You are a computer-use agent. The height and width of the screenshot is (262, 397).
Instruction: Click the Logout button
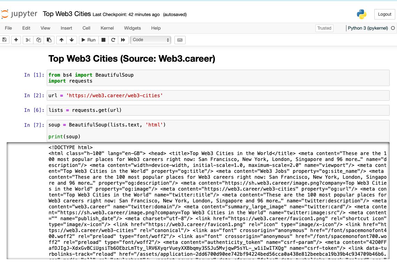click(384, 14)
